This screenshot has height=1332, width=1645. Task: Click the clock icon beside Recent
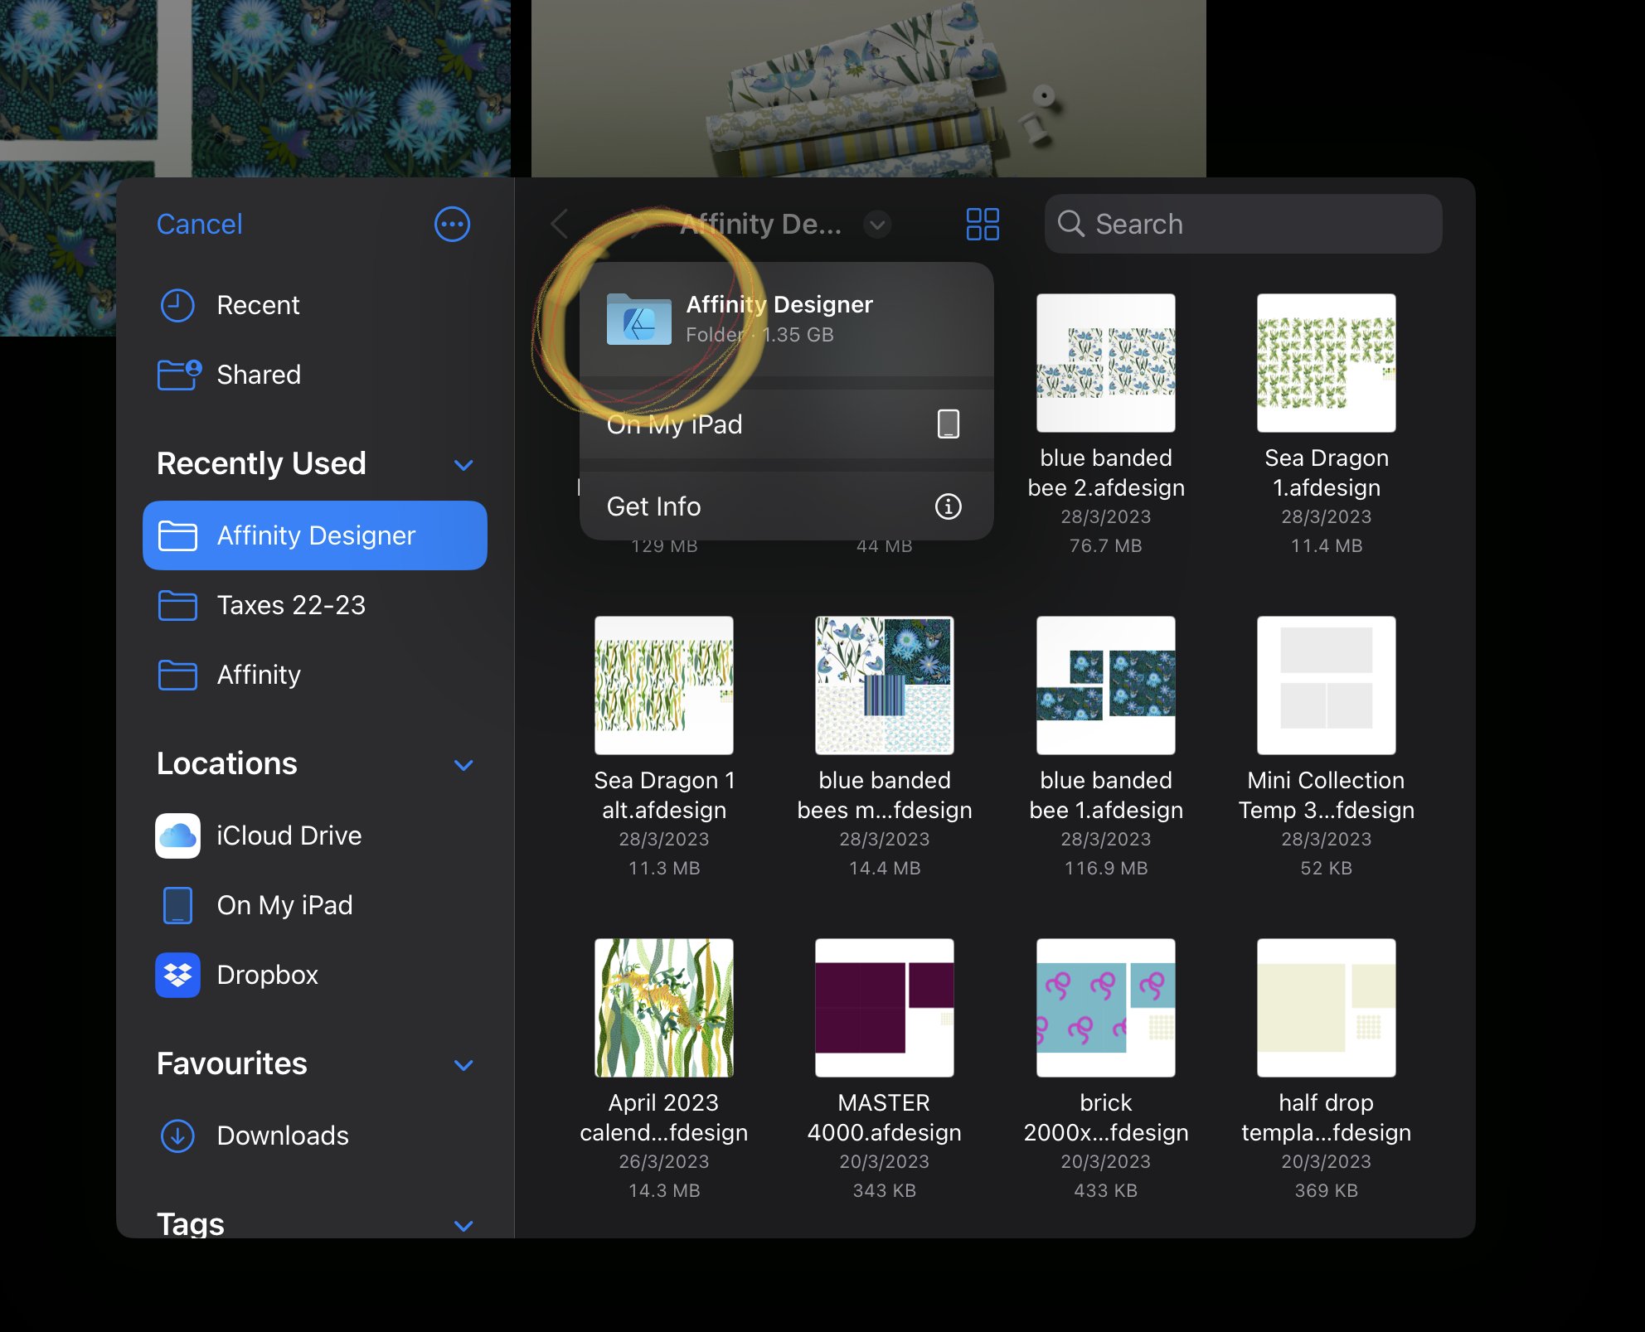coord(177,305)
